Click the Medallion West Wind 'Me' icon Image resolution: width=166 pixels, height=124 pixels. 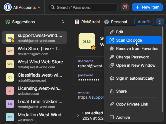(x=10, y=117)
